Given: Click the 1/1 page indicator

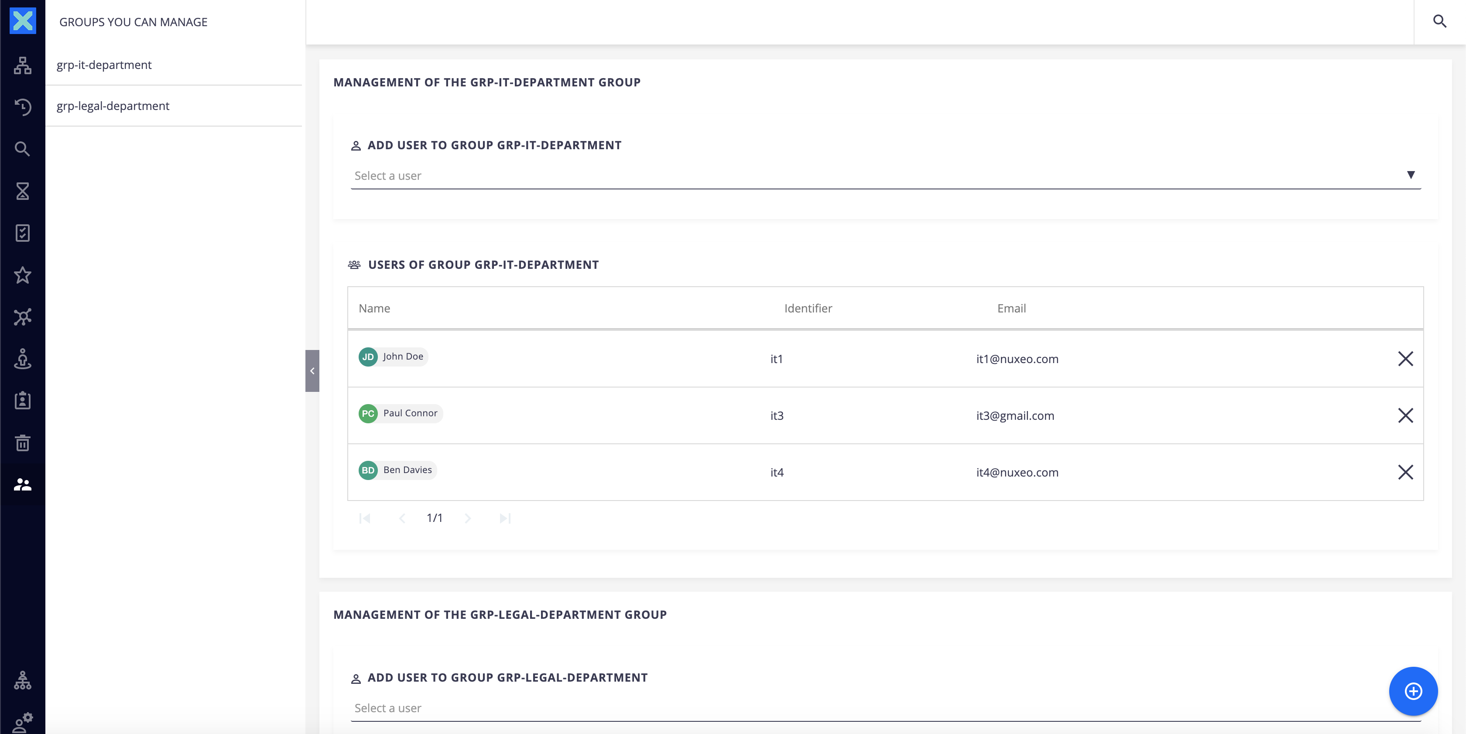Looking at the screenshot, I should (x=435, y=518).
